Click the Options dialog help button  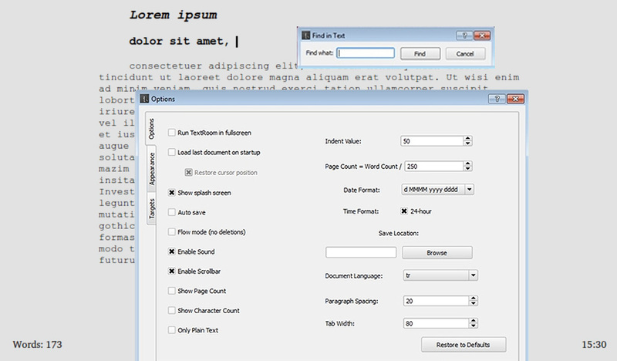497,99
